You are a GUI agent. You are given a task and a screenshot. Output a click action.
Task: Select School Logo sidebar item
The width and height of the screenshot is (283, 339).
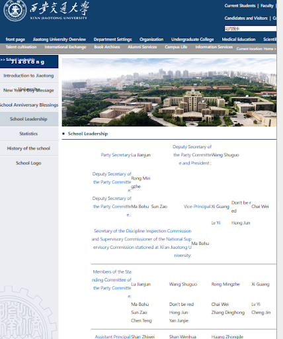[x=28, y=163]
